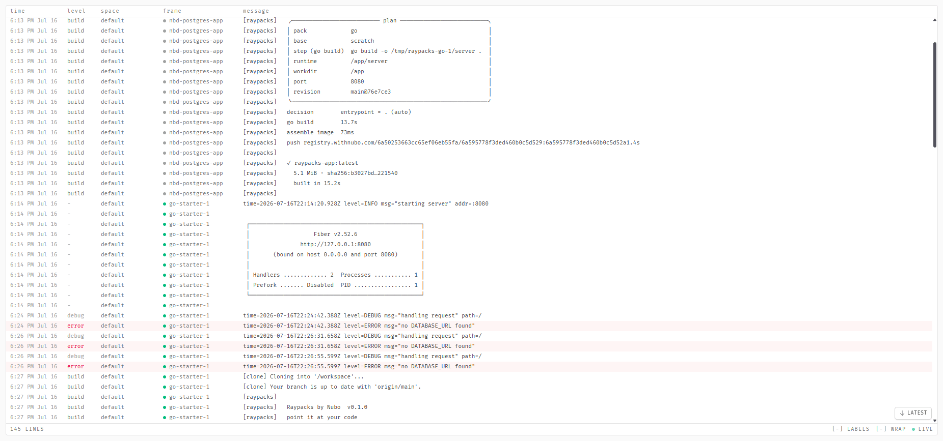This screenshot has width=943, height=441.
Task: Select the 'decision entrypoint = . (auto)' line
Action: (x=469, y=112)
